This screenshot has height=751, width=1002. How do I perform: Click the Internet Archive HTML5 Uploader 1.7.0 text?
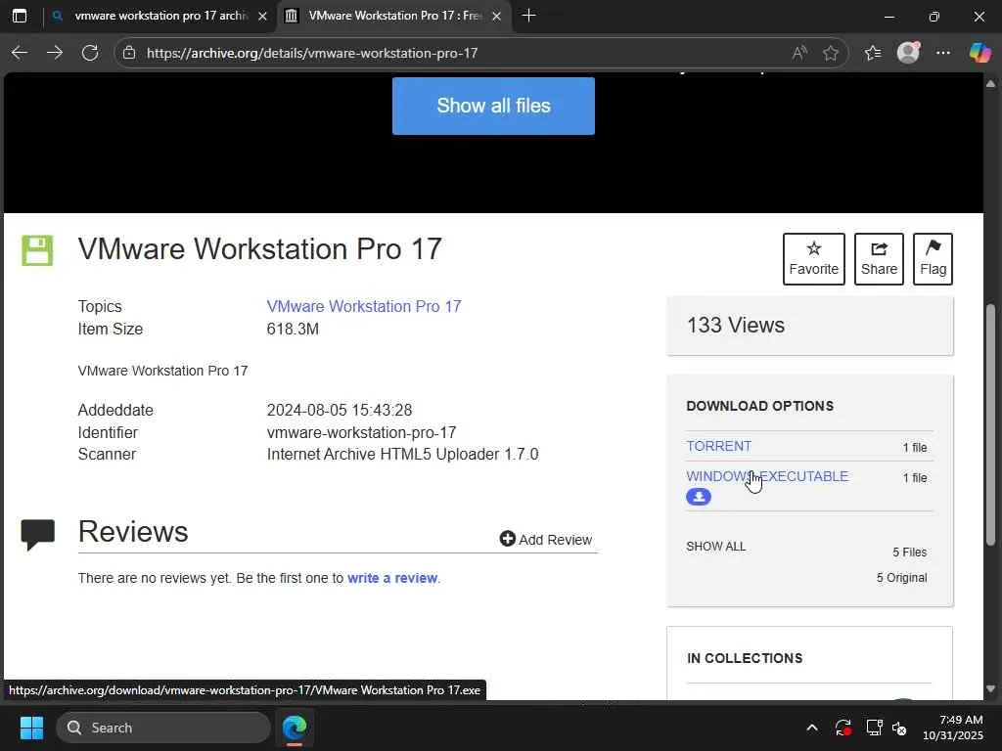click(402, 454)
